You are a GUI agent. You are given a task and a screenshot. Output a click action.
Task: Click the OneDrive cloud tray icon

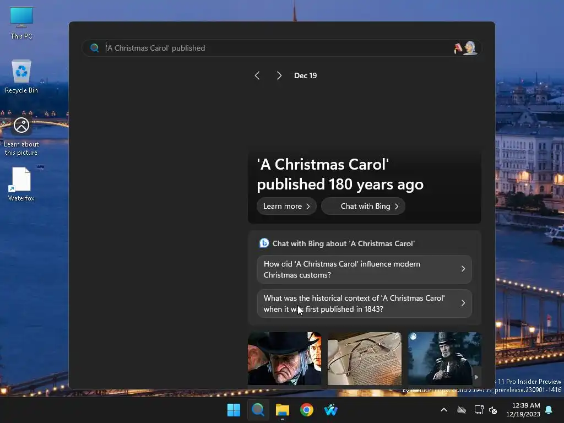pyautogui.click(x=462, y=410)
